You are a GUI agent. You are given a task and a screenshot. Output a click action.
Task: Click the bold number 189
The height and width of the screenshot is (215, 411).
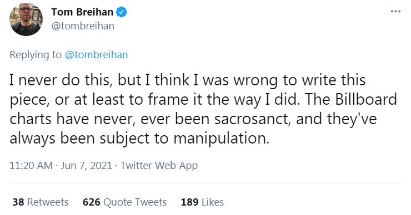pyautogui.click(x=189, y=202)
